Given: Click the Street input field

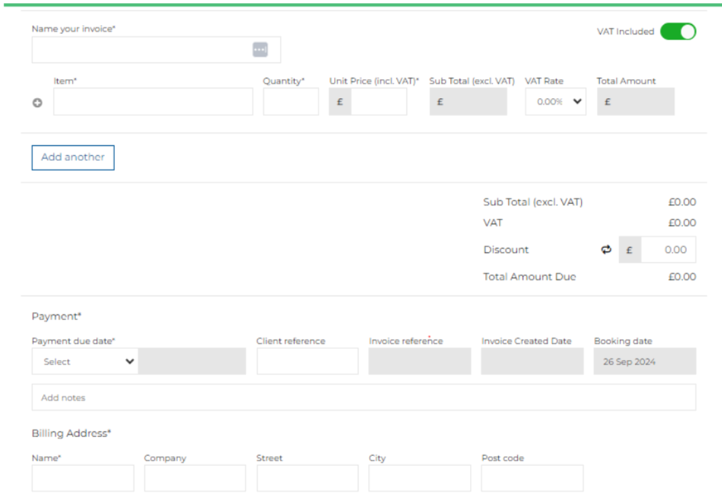Looking at the screenshot, I should pyautogui.click(x=307, y=478).
